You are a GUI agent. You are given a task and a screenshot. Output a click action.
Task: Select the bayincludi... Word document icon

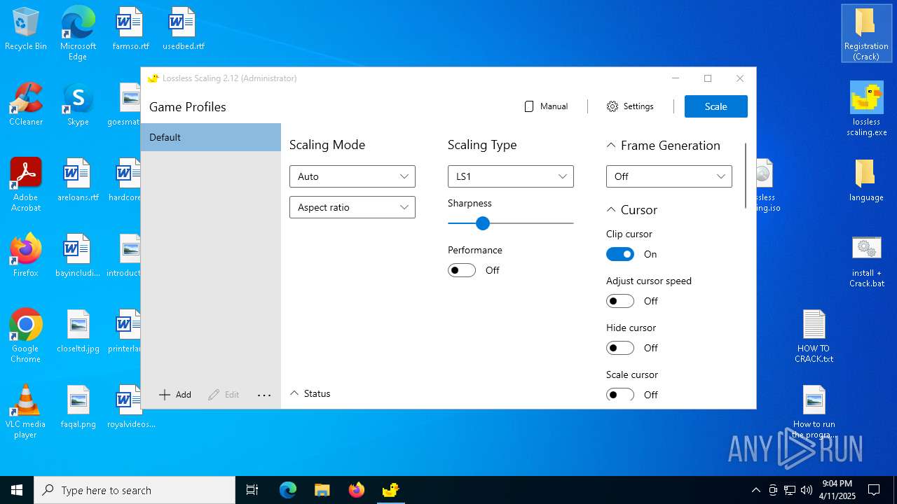click(x=78, y=255)
